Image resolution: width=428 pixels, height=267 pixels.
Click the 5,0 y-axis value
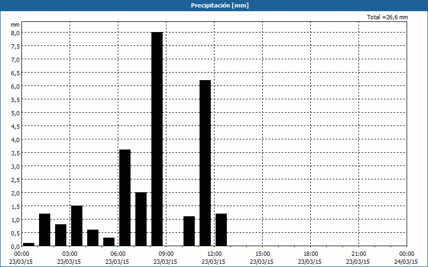(15, 113)
